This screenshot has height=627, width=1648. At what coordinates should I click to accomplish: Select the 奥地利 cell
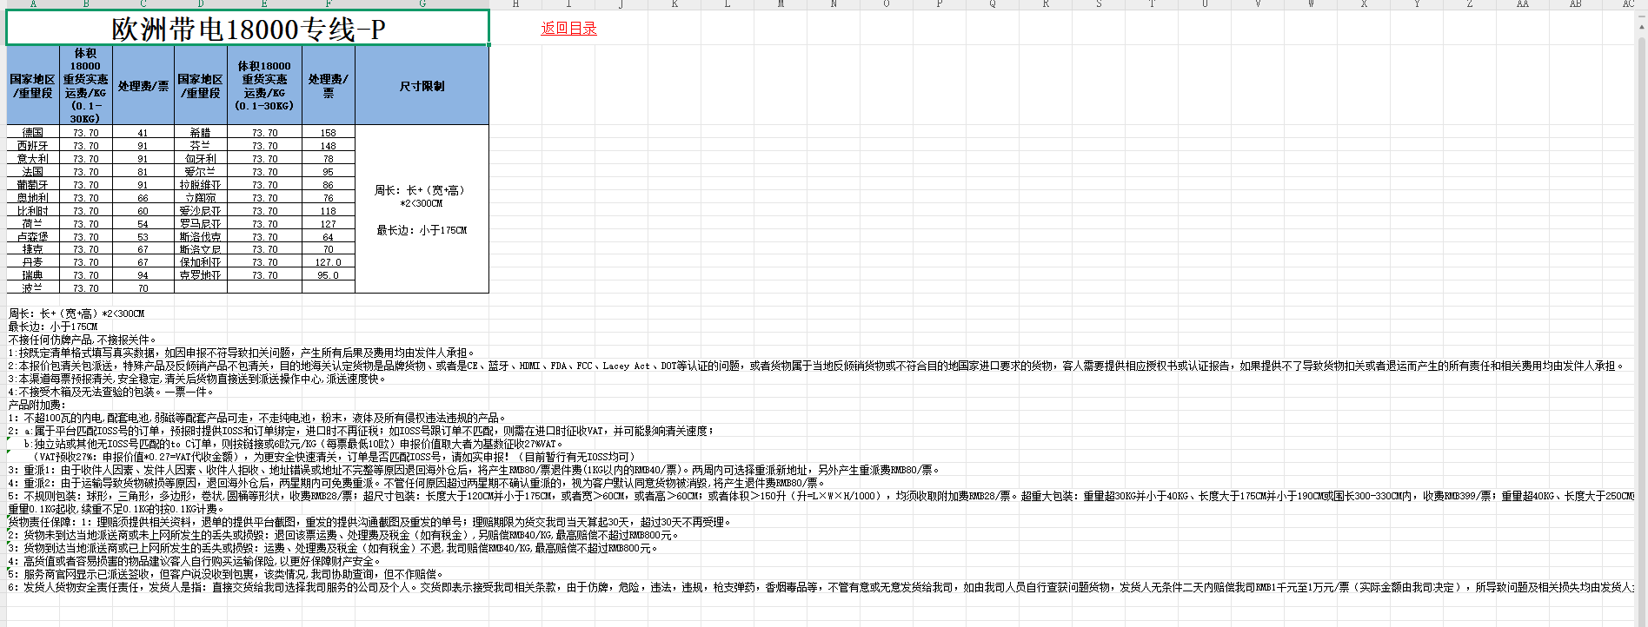(x=33, y=198)
